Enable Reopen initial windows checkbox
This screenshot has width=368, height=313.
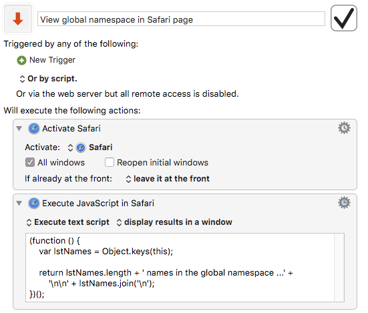[110, 162]
